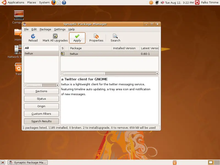Open the mail icon in the top panel

coord(59,2)
